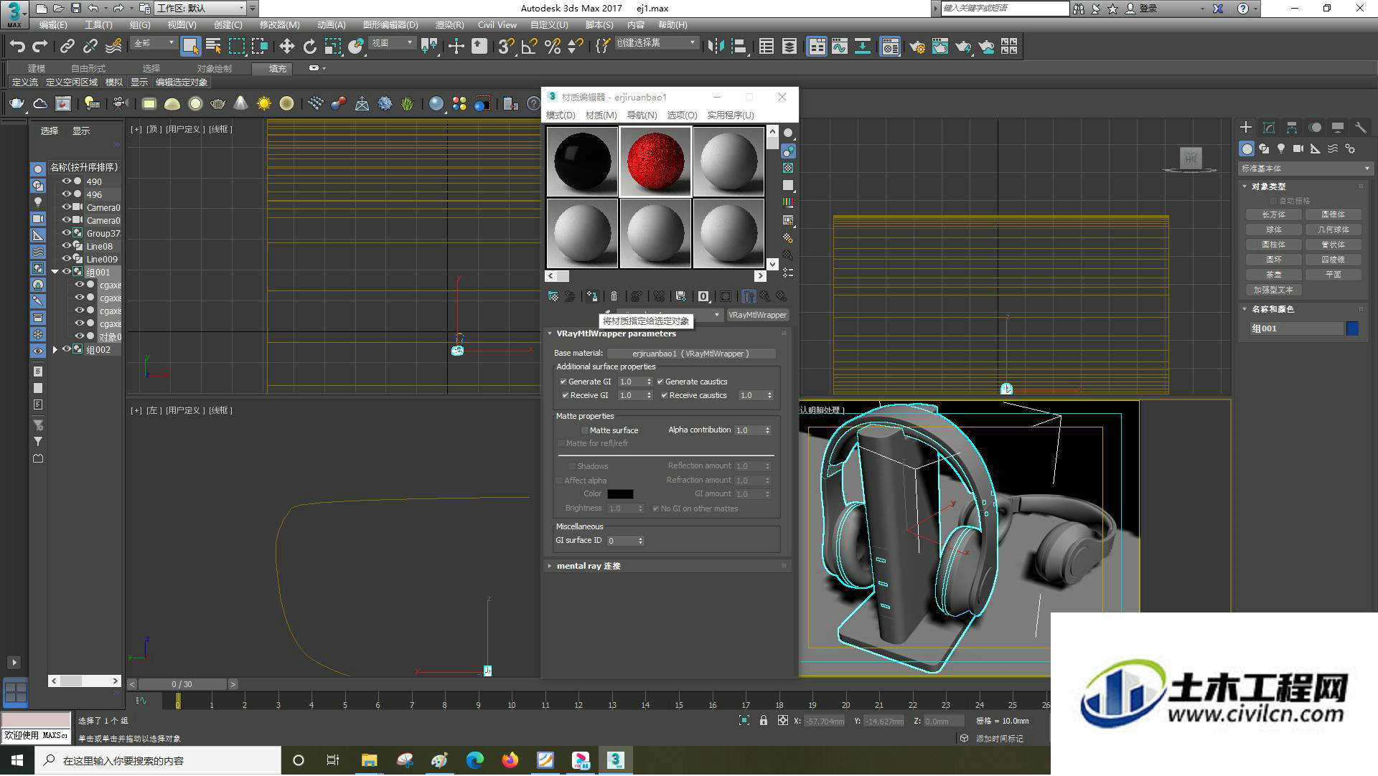This screenshot has height=776, width=1378.
Task: Activate the Select Object tool
Action: [x=190, y=47]
